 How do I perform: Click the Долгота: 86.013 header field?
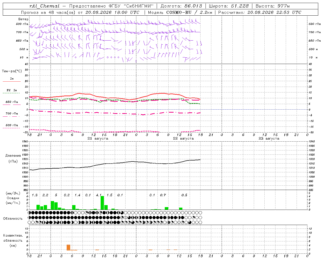coord(181,6)
